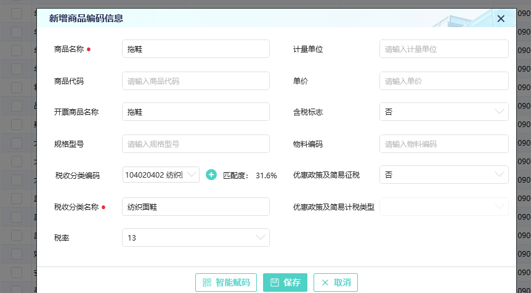Focus the 单价 input field

point(444,81)
